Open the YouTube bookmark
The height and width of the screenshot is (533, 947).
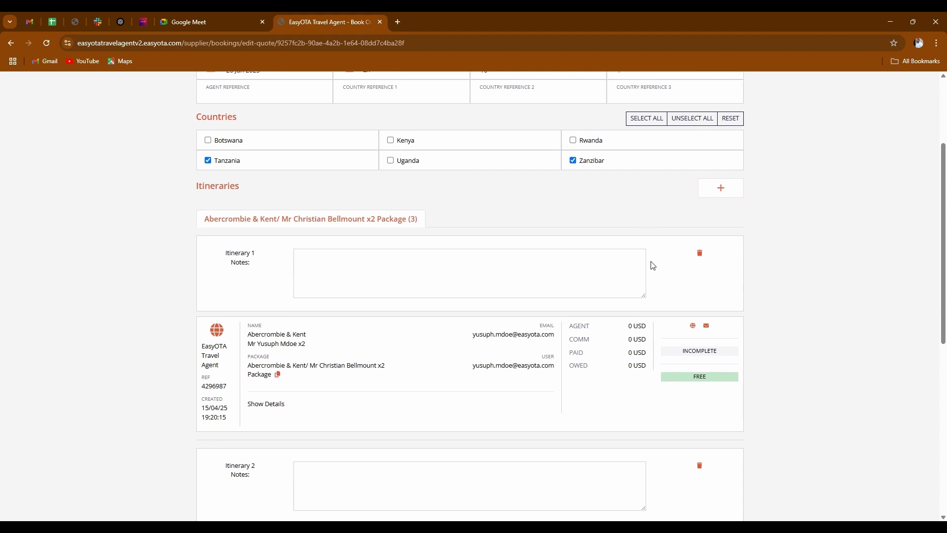(x=83, y=62)
